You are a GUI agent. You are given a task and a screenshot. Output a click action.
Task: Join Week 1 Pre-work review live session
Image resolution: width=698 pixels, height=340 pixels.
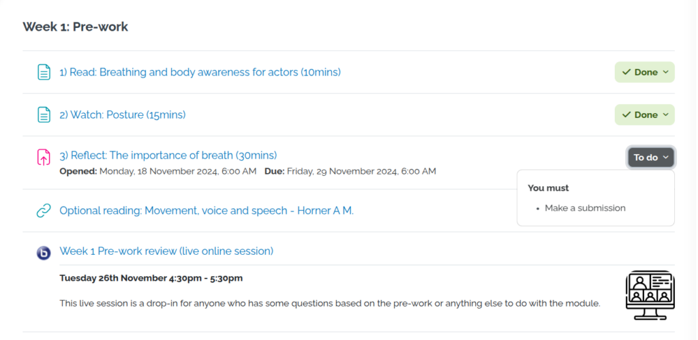(x=166, y=251)
